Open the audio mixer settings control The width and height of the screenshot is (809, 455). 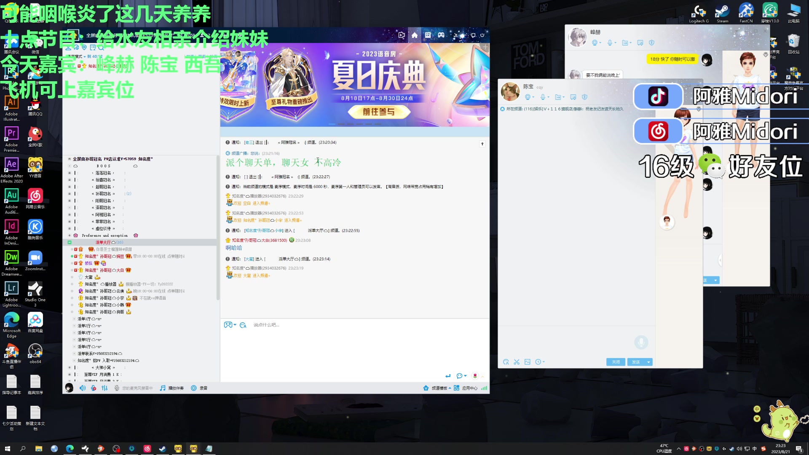(104, 388)
